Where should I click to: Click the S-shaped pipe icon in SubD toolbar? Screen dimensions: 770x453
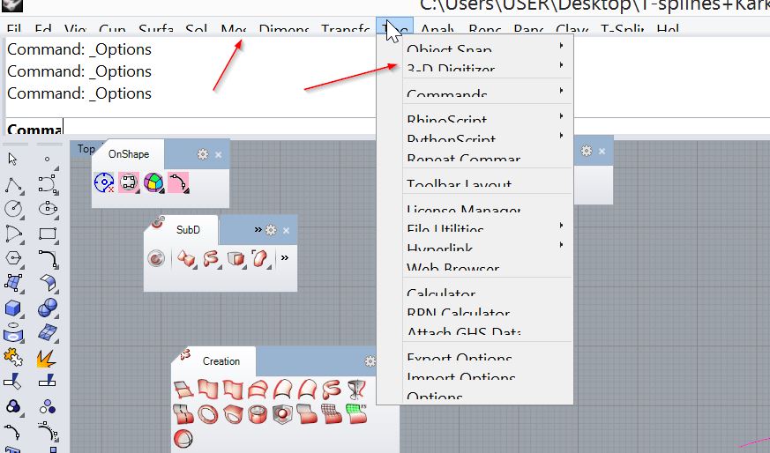tap(211, 258)
